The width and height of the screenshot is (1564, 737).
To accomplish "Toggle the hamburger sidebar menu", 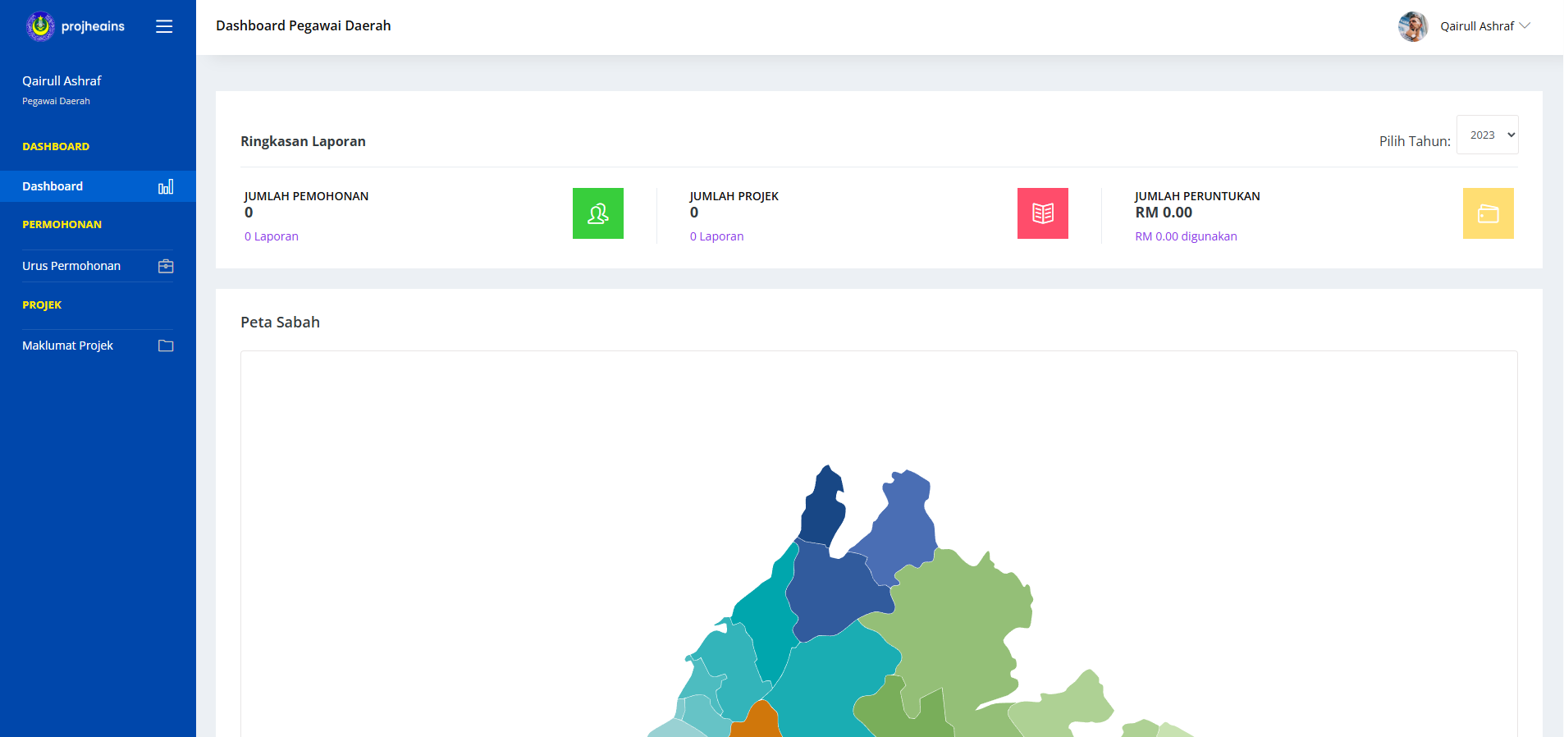I will (164, 26).
